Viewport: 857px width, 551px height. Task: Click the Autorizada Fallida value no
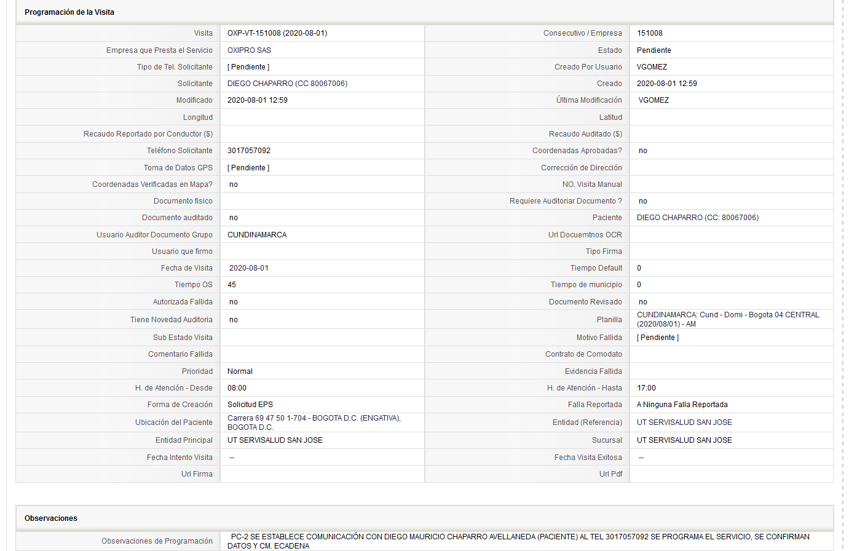coord(234,302)
